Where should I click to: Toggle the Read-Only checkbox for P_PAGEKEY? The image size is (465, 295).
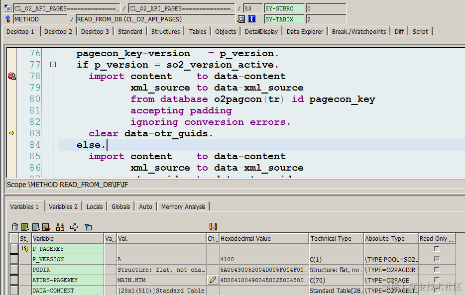pyautogui.click(x=437, y=249)
